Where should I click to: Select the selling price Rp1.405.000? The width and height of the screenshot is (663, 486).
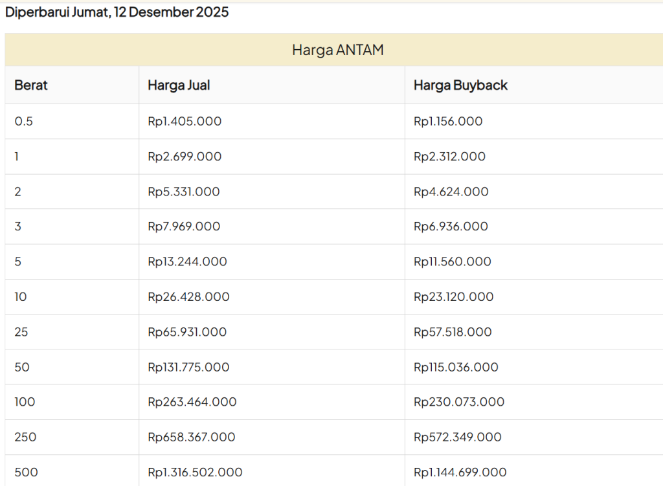coord(185,122)
